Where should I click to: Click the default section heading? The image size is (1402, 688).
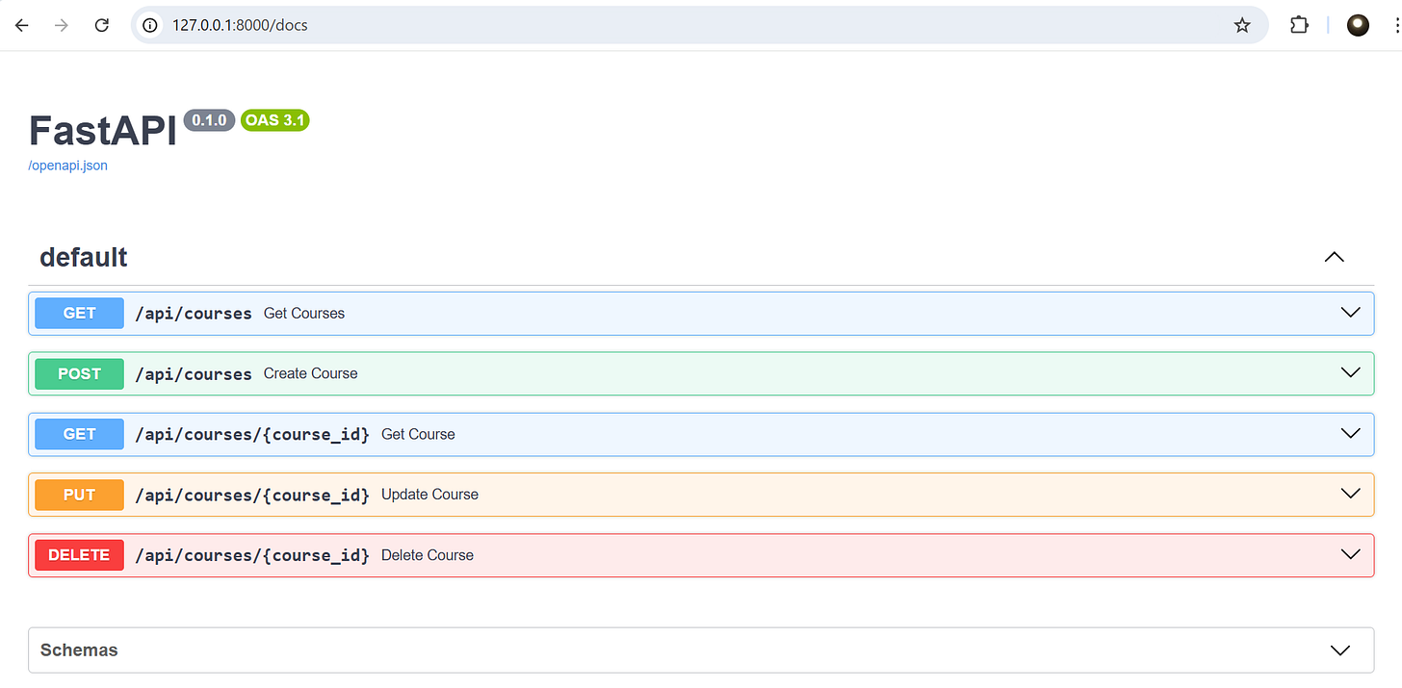(x=84, y=257)
